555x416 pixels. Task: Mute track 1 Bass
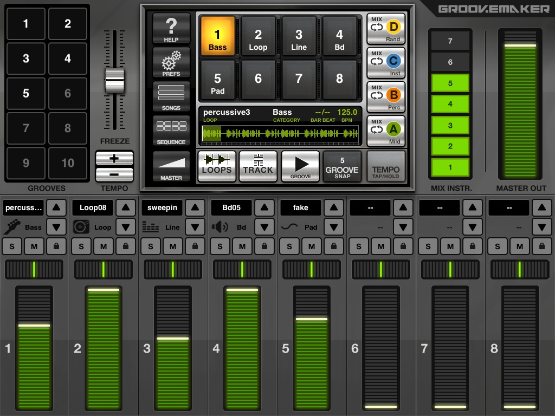[x=34, y=246]
